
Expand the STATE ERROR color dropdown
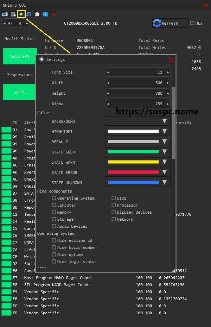pyautogui.click(x=164, y=172)
